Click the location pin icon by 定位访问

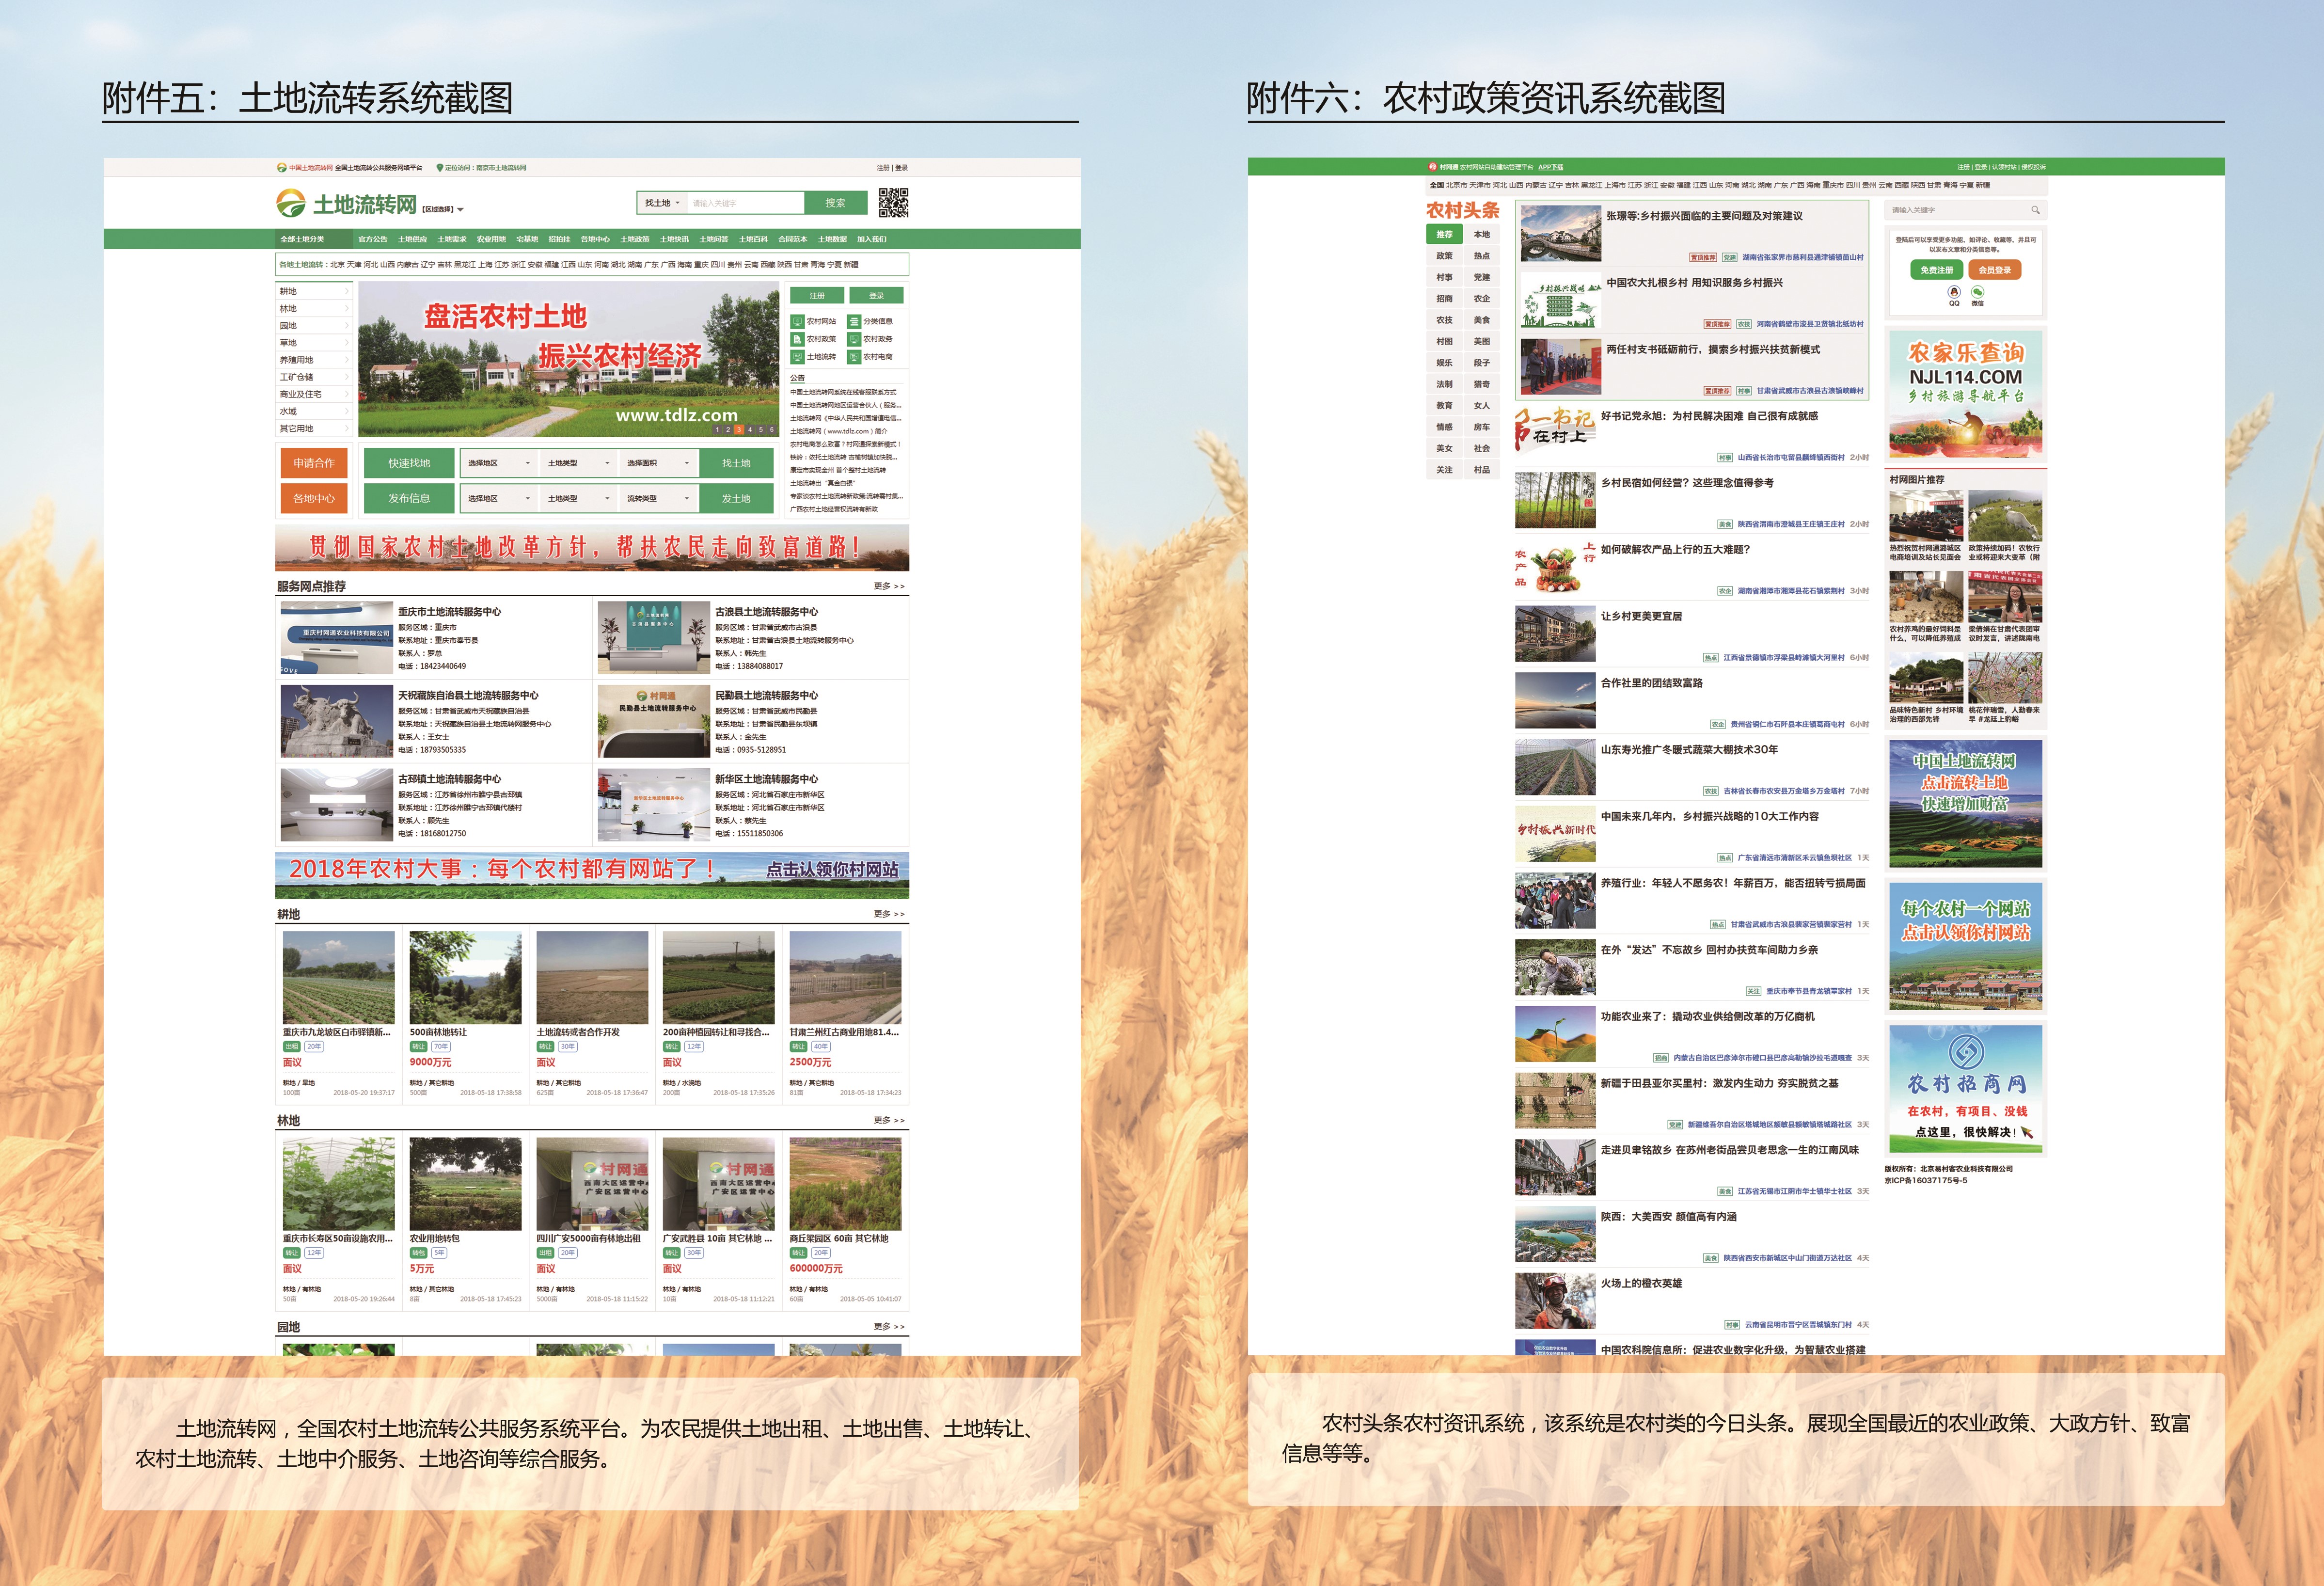coord(440,168)
